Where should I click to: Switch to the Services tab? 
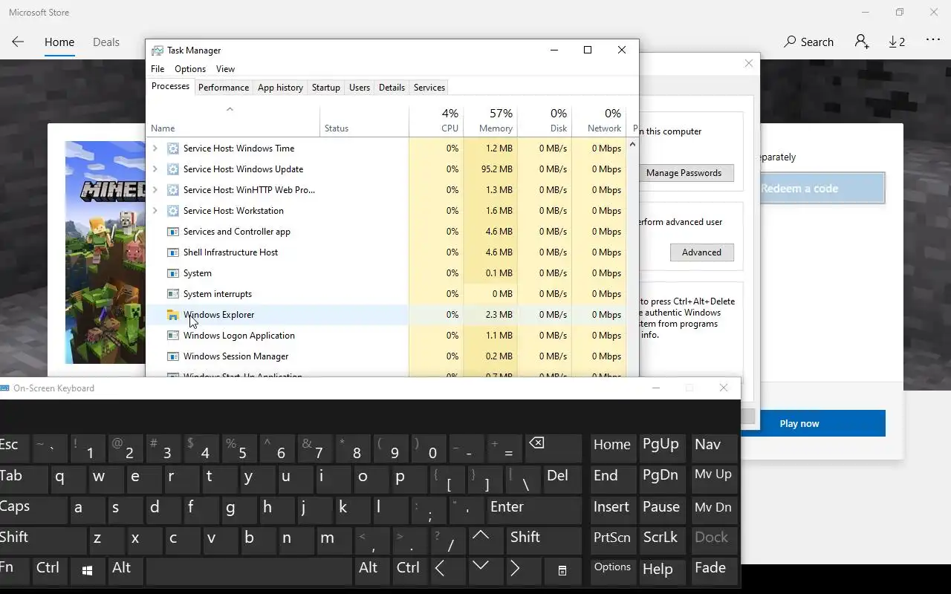(429, 88)
